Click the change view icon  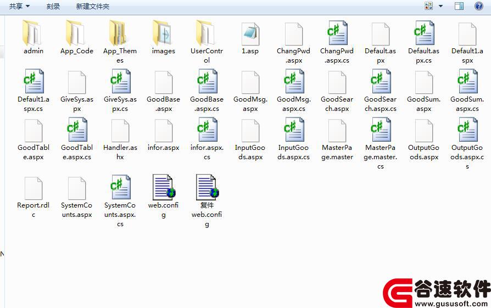pyautogui.click(x=429, y=5)
